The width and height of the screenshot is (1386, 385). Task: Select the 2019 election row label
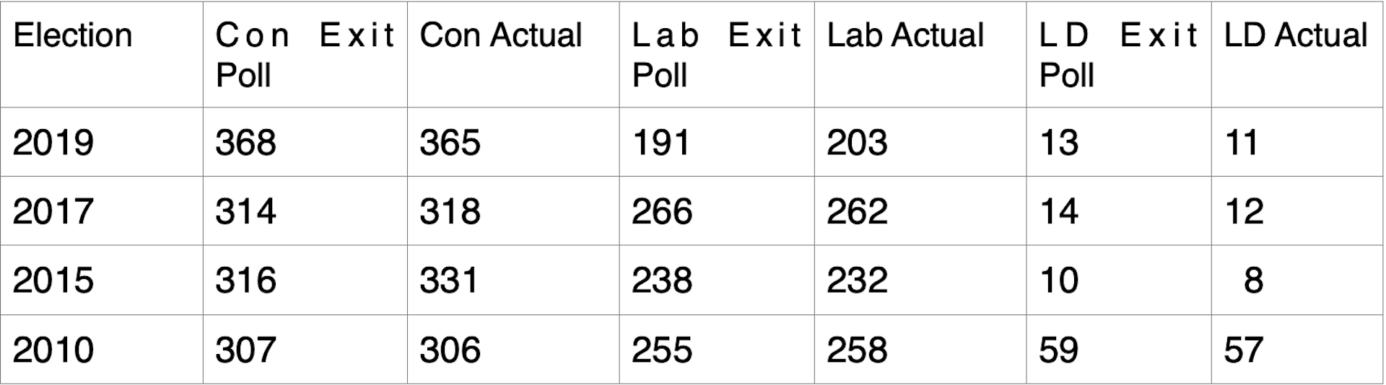tap(53, 142)
